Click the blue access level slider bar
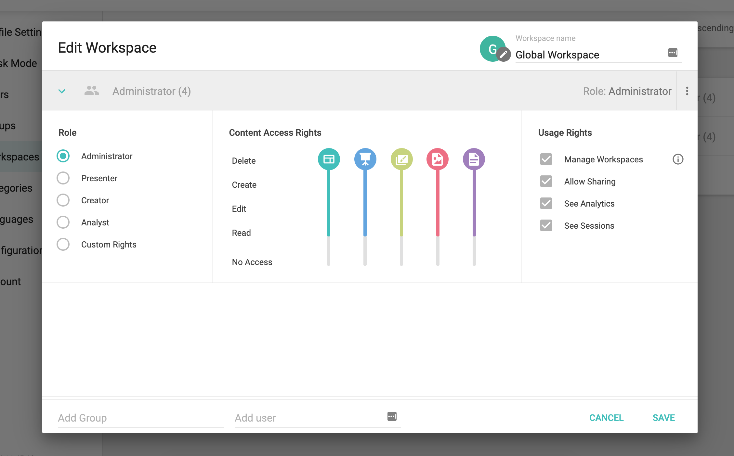 pos(365,218)
